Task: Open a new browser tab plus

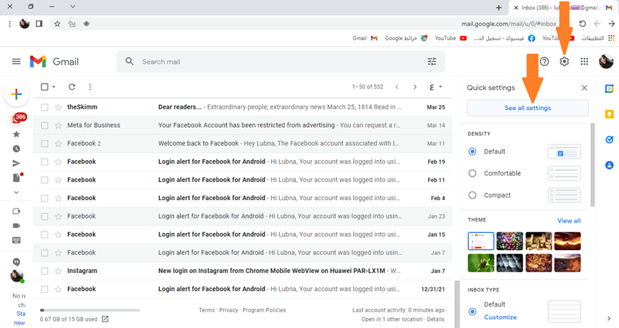Action: tap(499, 7)
